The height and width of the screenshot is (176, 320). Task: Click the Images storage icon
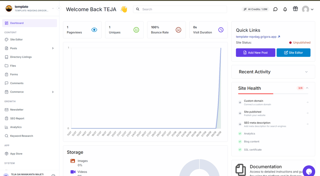73,161
